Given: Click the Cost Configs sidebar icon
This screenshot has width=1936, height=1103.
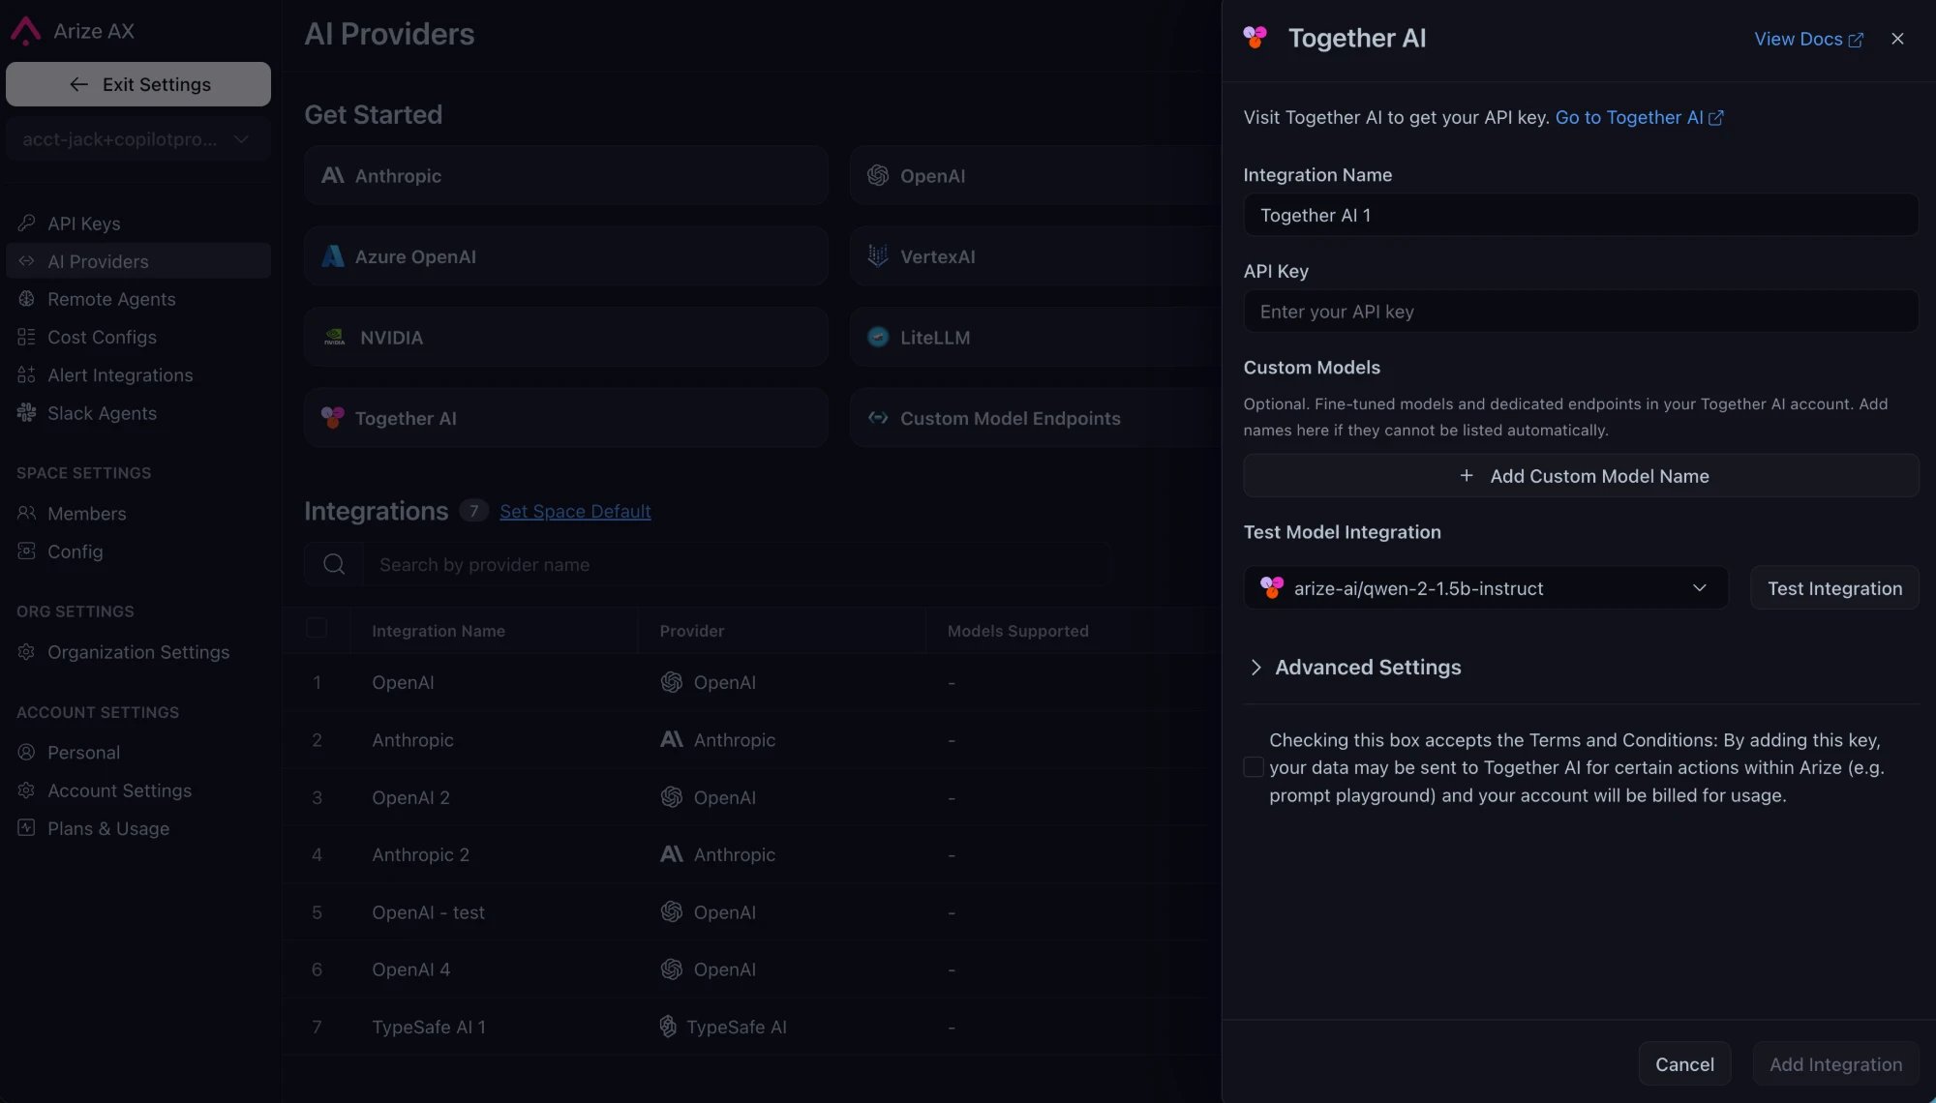Looking at the screenshot, I should tap(26, 337).
